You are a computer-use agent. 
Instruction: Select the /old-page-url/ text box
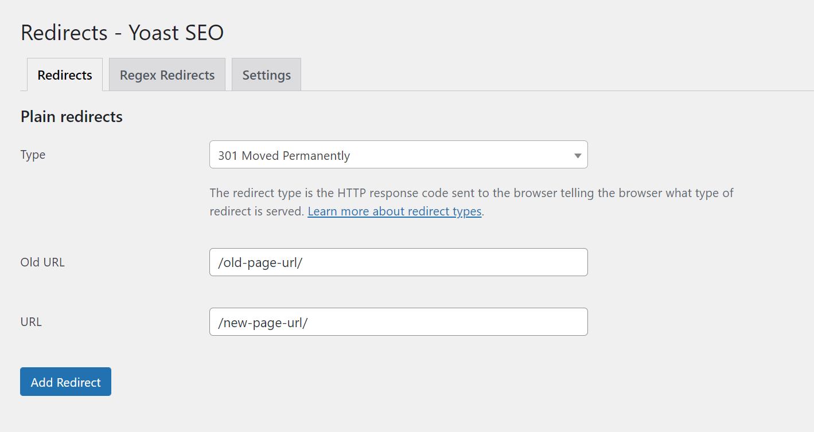point(398,262)
